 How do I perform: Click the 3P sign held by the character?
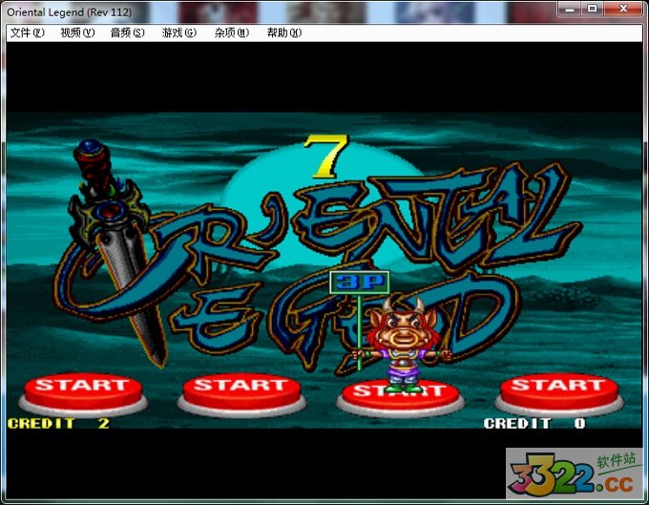click(x=359, y=283)
